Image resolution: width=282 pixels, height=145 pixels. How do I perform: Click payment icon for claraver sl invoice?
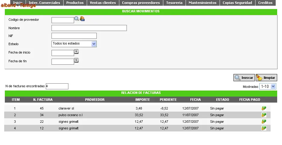pos(264,108)
